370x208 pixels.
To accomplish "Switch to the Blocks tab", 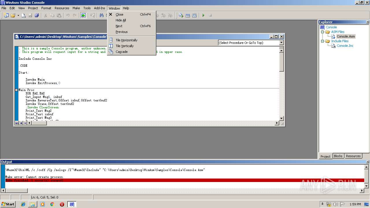I will pyautogui.click(x=338, y=156).
